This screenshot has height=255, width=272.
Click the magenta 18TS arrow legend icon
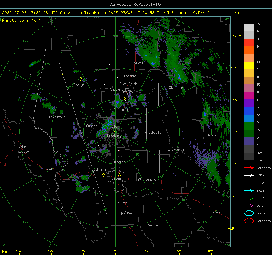coord(249,206)
